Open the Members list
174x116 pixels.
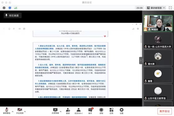click(x=79, y=111)
